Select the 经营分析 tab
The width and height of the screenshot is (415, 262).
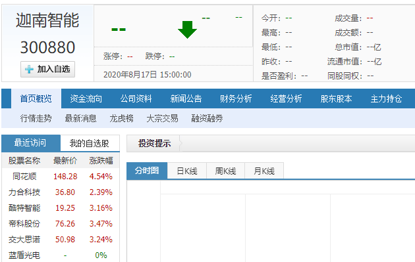coord(286,98)
